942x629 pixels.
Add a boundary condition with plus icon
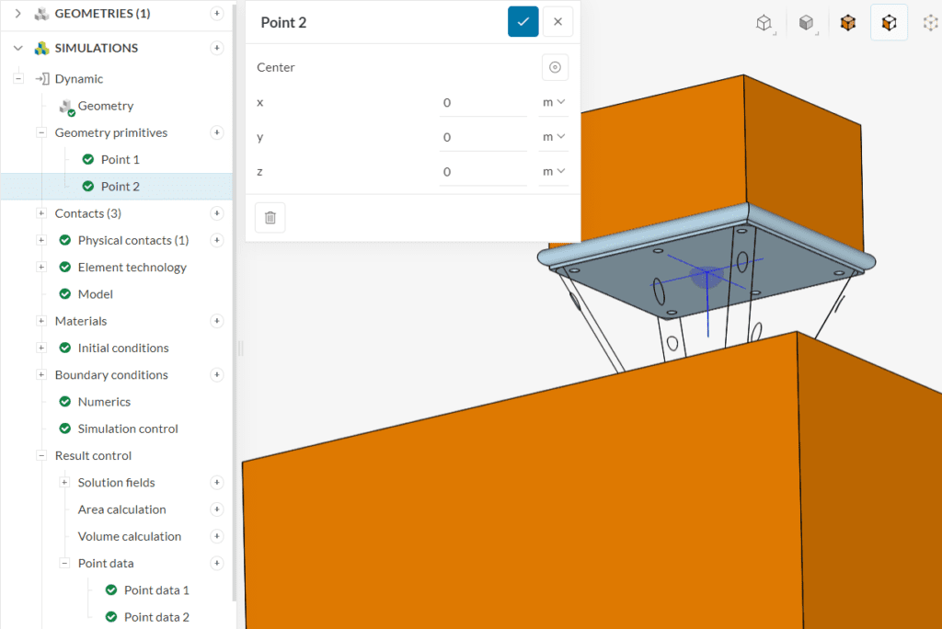217,375
